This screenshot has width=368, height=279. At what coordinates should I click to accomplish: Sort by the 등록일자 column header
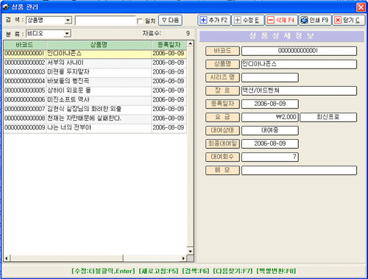click(169, 45)
